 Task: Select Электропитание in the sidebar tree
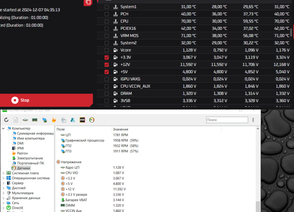point(30,158)
